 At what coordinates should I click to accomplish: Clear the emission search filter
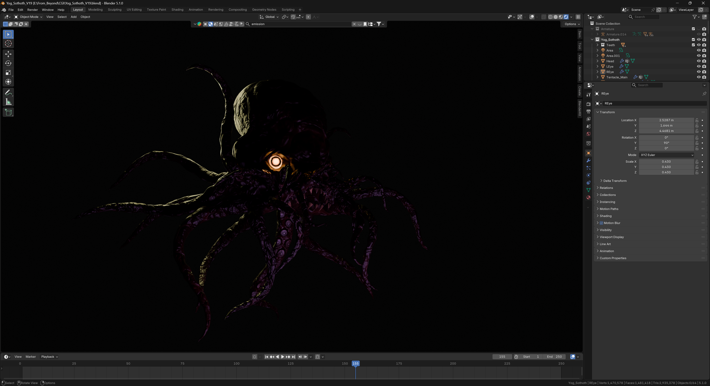pyautogui.click(x=354, y=24)
